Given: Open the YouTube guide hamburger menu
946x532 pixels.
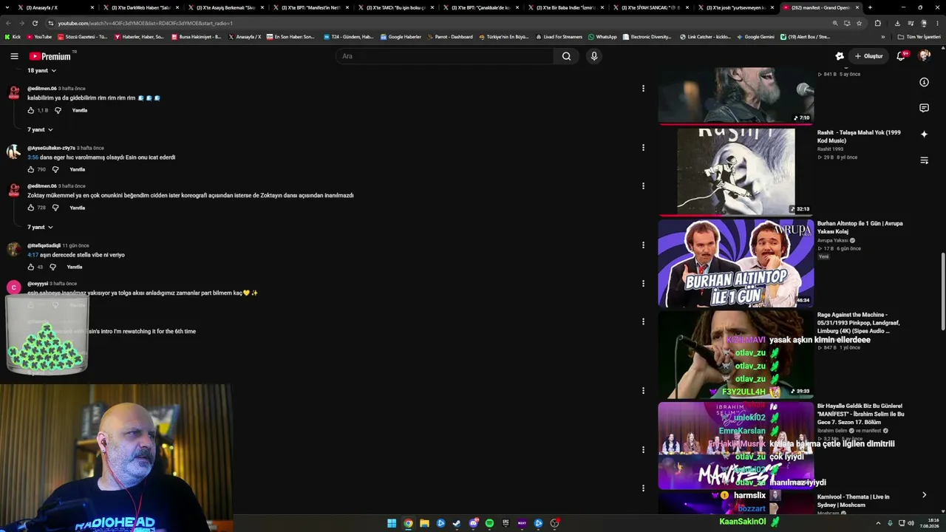Looking at the screenshot, I should tap(14, 56).
